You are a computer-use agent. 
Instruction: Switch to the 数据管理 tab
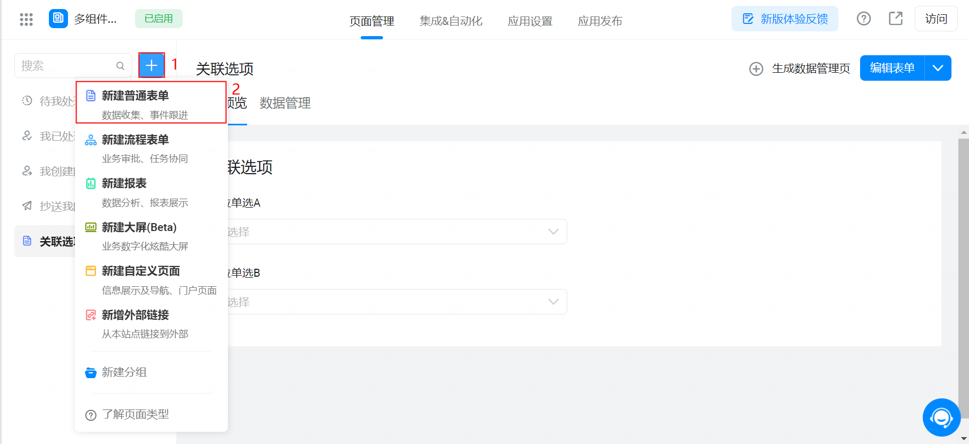(x=285, y=103)
